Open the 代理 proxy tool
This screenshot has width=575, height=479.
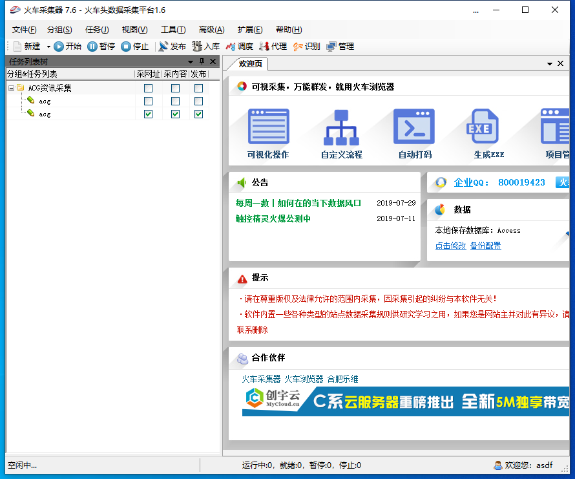pos(273,47)
